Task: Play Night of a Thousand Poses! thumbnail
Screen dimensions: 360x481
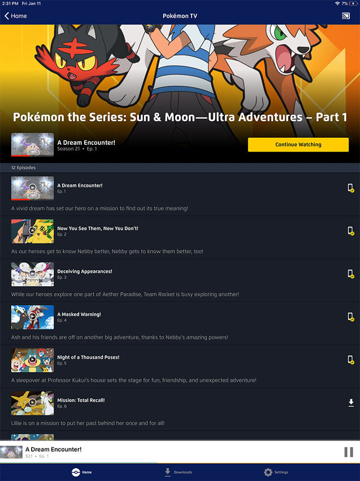Action: [x=33, y=360]
